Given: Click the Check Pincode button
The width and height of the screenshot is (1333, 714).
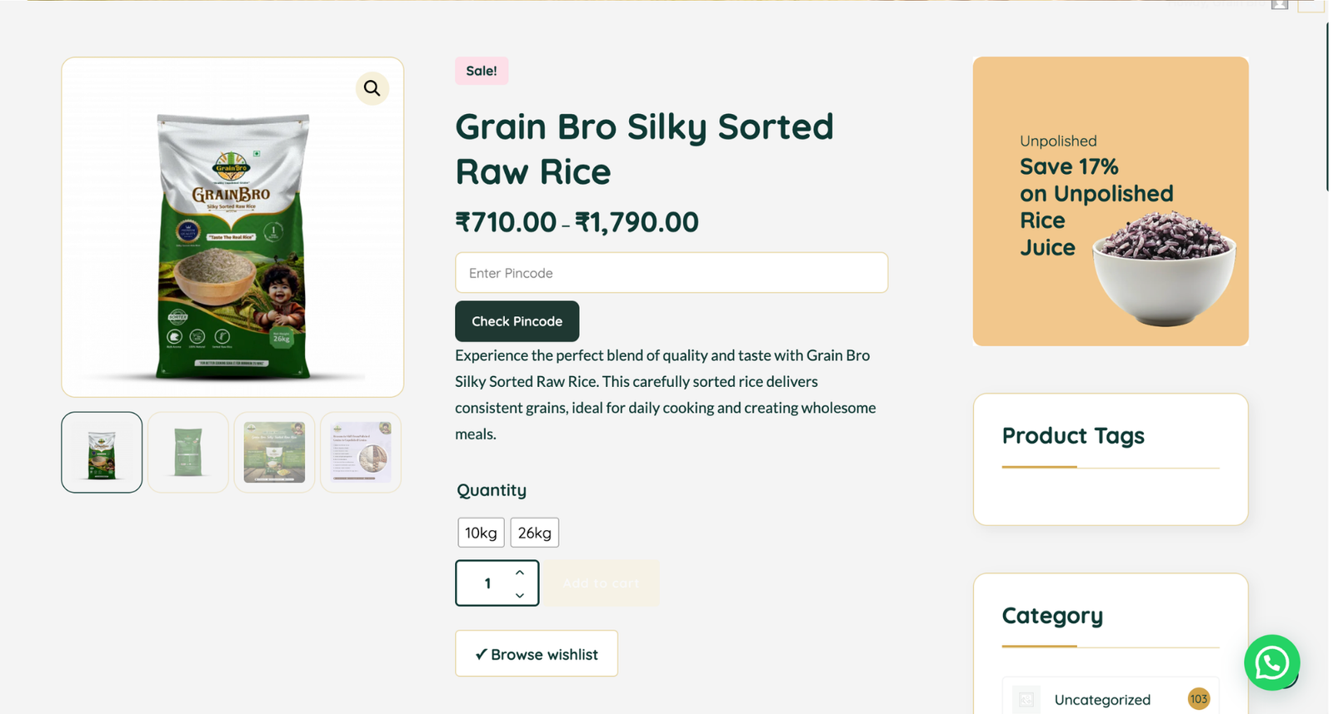Looking at the screenshot, I should 517,321.
